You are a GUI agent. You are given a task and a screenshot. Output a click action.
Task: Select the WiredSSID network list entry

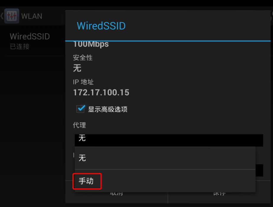[x=33, y=41]
